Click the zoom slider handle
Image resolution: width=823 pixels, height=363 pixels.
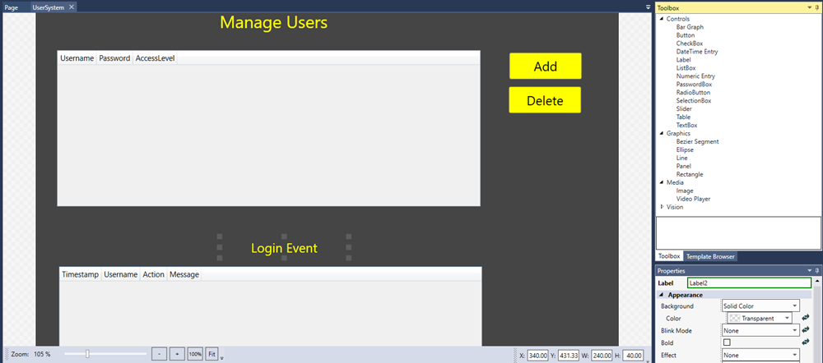[87, 354]
